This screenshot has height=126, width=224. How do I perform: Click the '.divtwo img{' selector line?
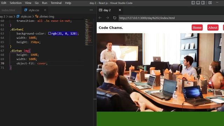(20, 50)
